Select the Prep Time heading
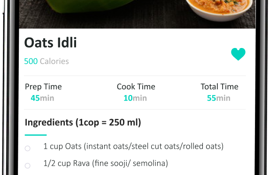Image resolution: width=270 pixels, height=175 pixels. pyautogui.click(x=43, y=87)
